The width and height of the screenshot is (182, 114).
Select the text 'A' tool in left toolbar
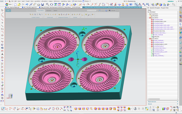coord(2,54)
